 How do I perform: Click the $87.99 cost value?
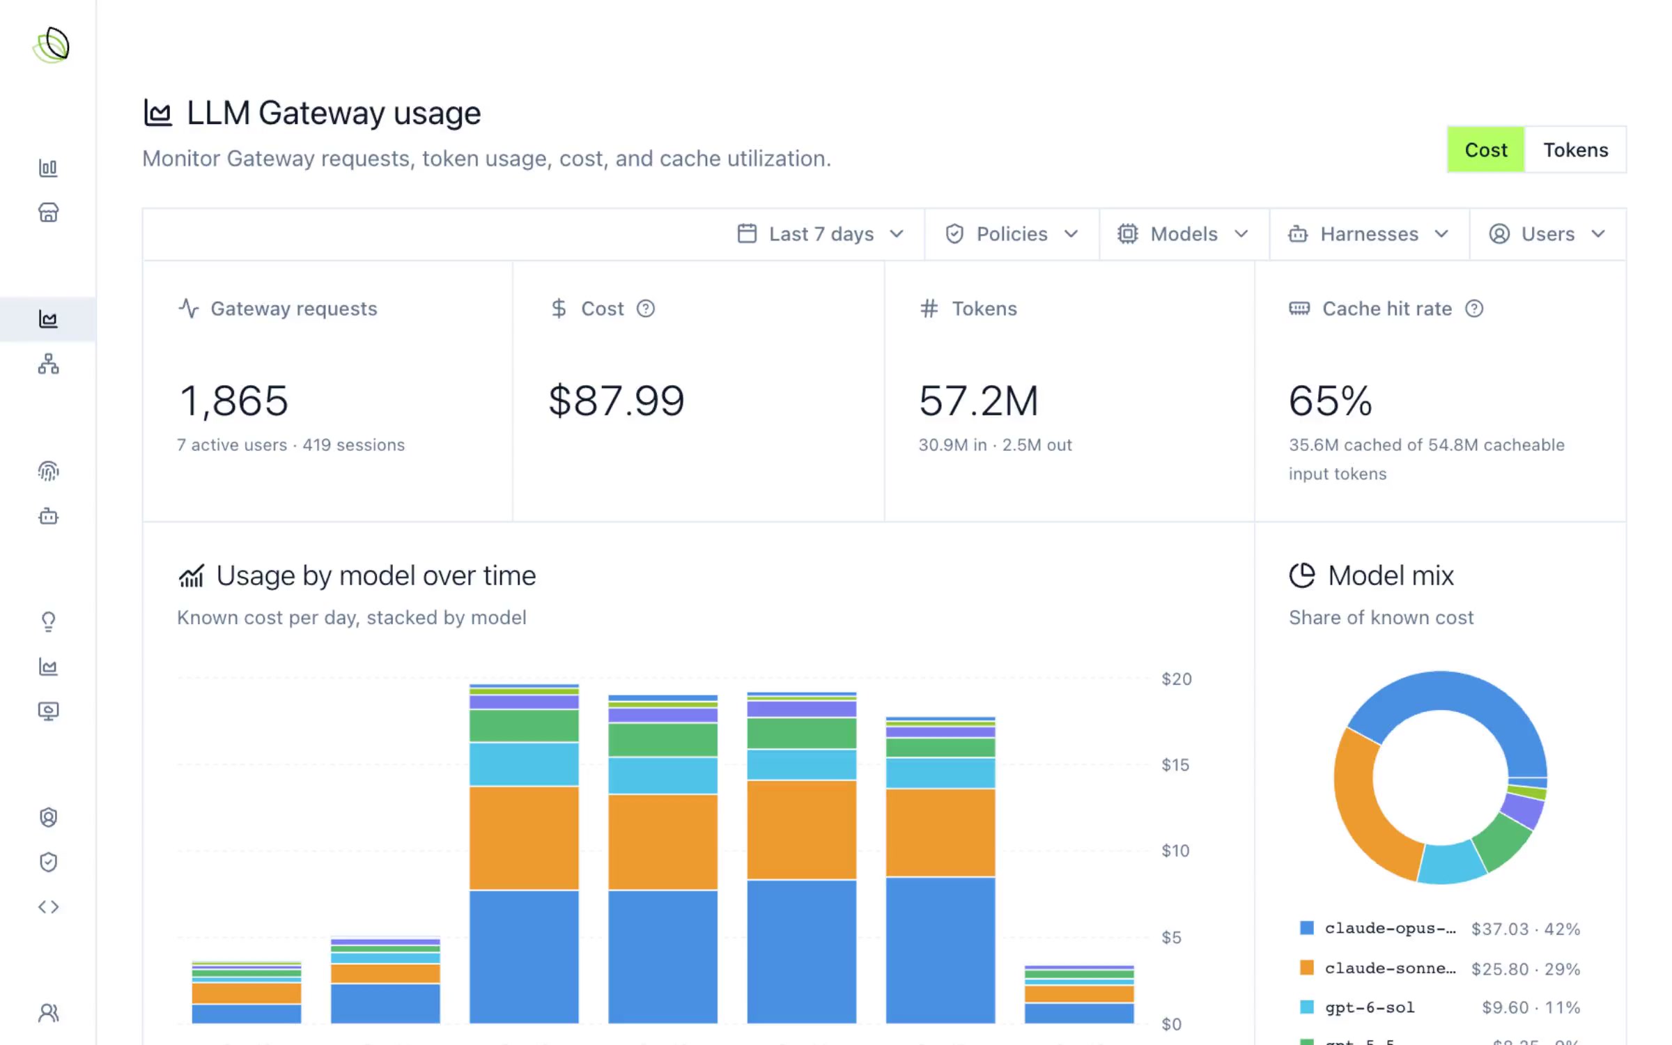click(x=616, y=401)
